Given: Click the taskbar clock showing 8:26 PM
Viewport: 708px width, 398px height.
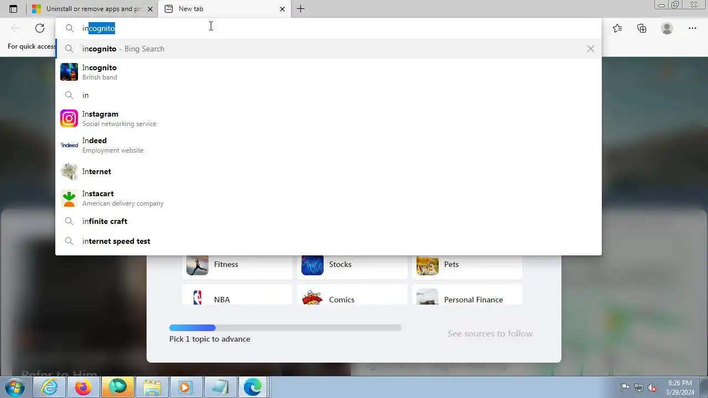Looking at the screenshot, I should tap(680, 387).
